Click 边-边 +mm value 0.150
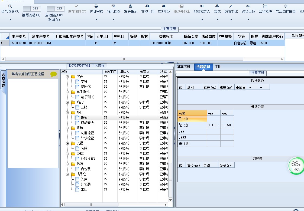 coord(214,125)
